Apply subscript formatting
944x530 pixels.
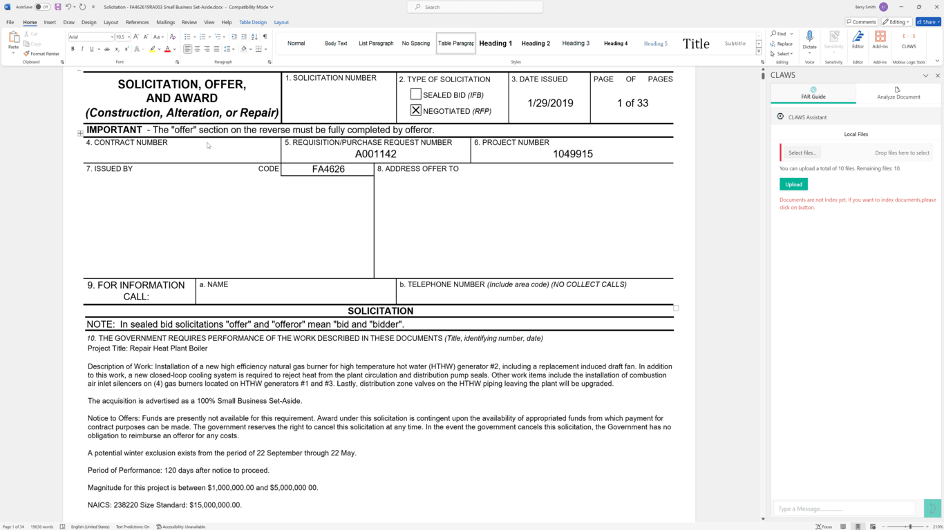pyautogui.click(x=117, y=49)
